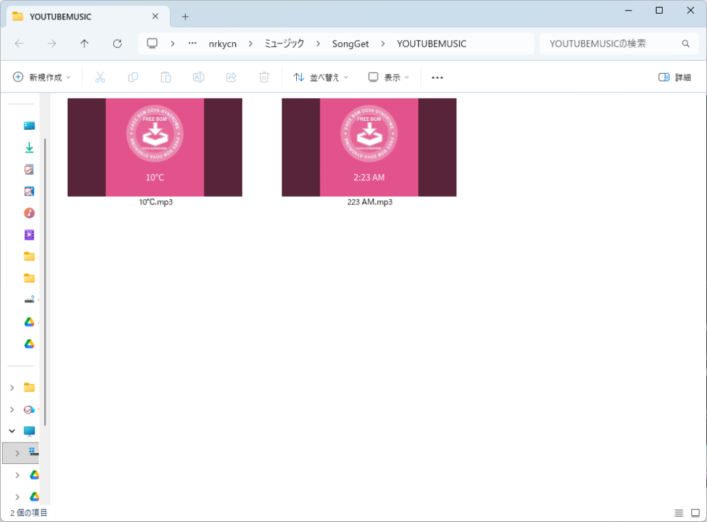The width and height of the screenshot is (707, 522).
Task: Click the Cut scissors icon in toolbar
Action: (x=100, y=77)
